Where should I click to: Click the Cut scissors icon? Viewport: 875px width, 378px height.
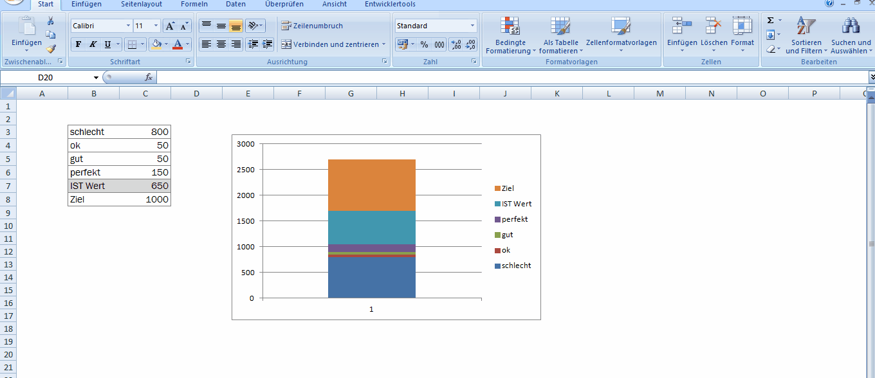(51, 21)
